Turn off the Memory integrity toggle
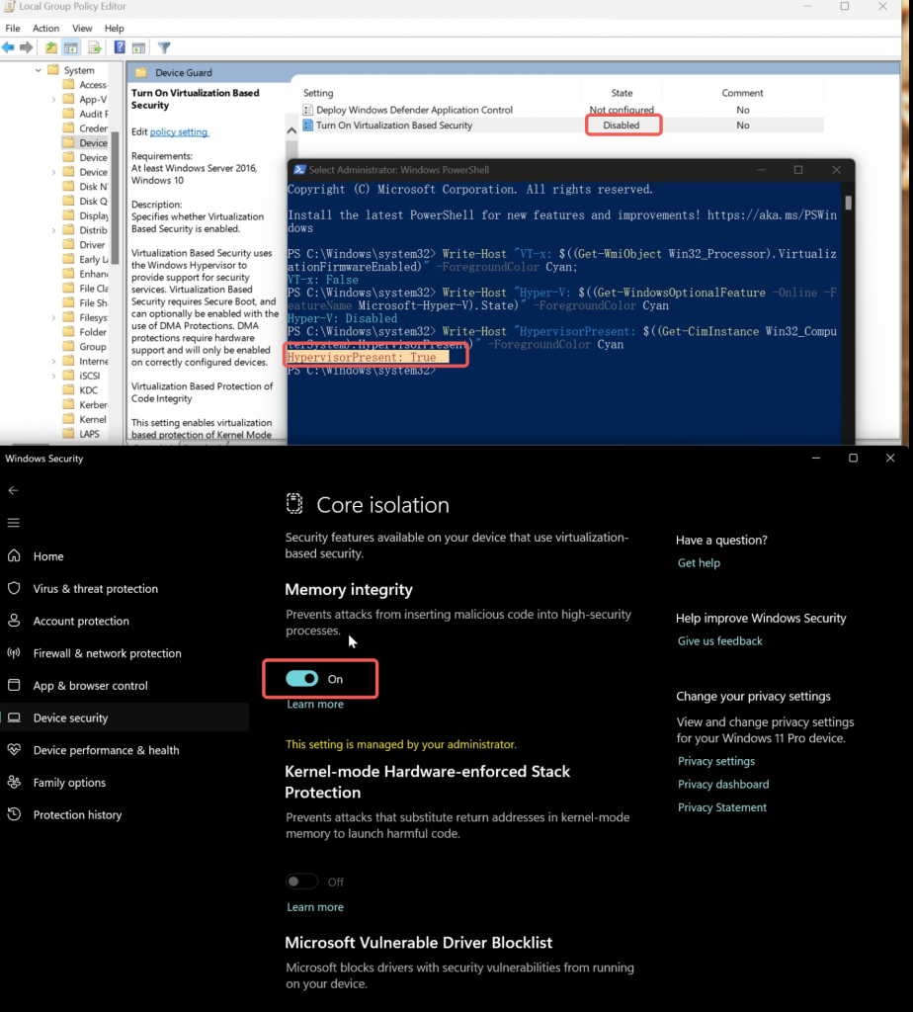Image resolution: width=913 pixels, height=1012 pixels. (302, 678)
